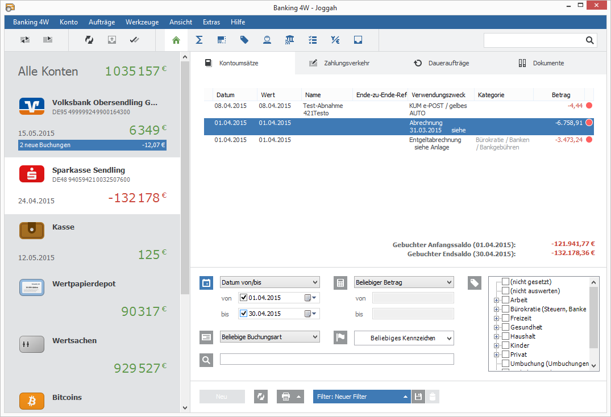Click the refresh/synchronize icon near Neu button

tap(261, 396)
